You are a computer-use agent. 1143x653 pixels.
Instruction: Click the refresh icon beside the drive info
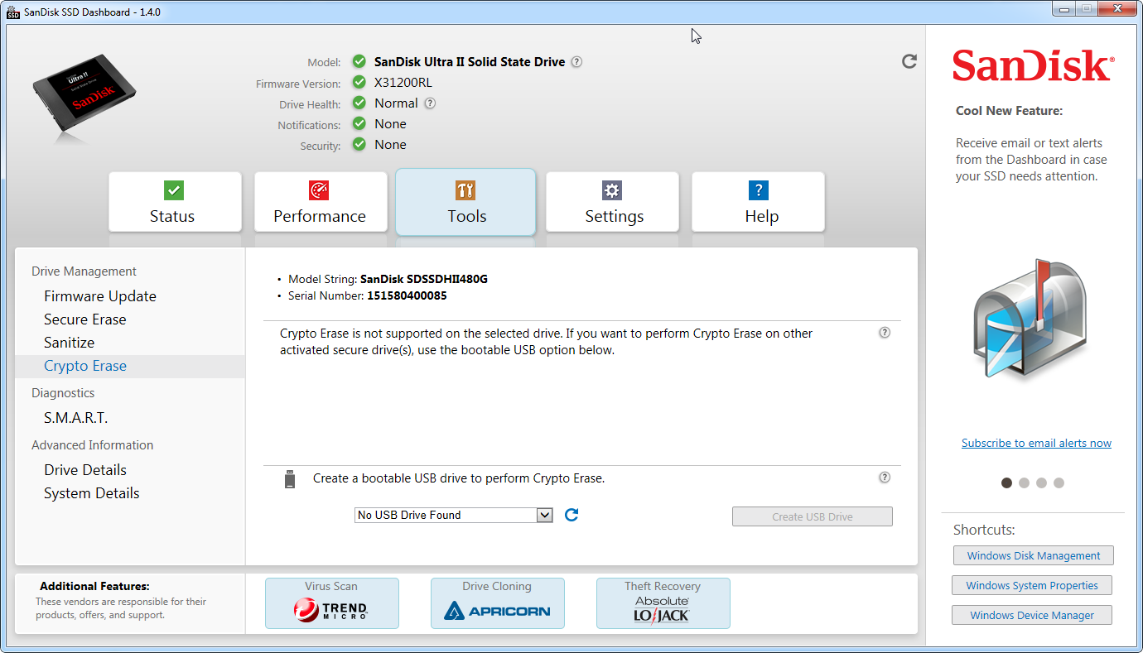tap(909, 61)
